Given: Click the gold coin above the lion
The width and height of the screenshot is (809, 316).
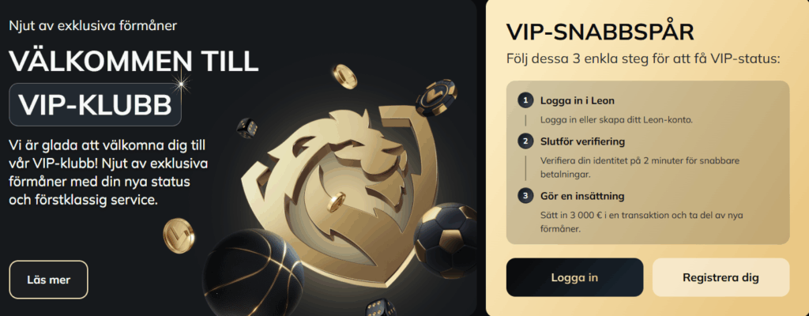Looking at the screenshot, I should pos(344,76).
